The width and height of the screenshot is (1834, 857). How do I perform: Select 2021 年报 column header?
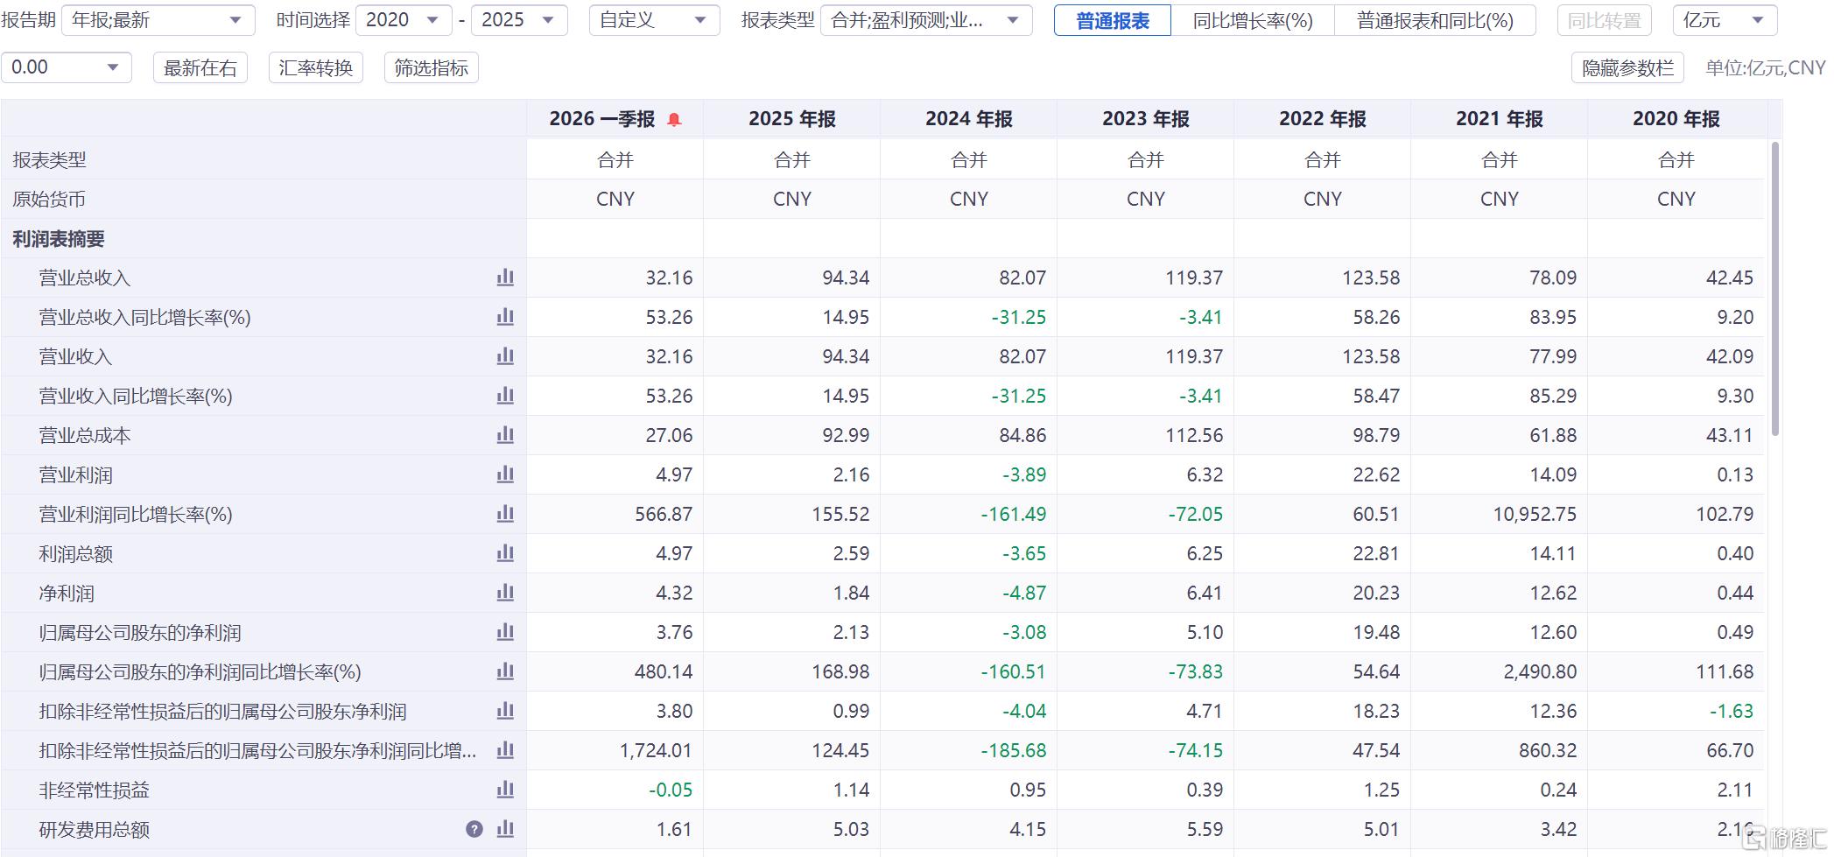pyautogui.click(x=1500, y=119)
